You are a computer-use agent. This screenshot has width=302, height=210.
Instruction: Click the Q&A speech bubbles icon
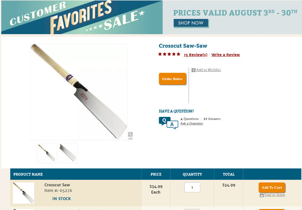[168, 123]
